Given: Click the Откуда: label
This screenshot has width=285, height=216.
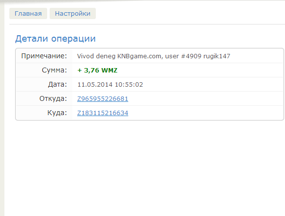Looking at the screenshot, I should coord(53,98).
